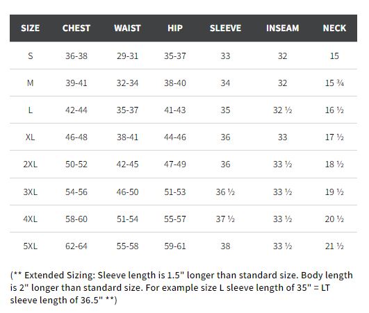Click the INSEAM column header
Image resolution: width=369 pixels, height=313 pixels.
(x=283, y=28)
